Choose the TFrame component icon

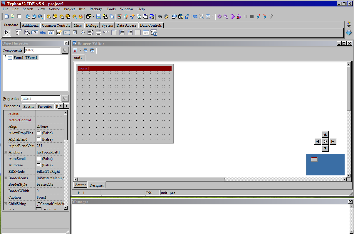click(x=146, y=33)
